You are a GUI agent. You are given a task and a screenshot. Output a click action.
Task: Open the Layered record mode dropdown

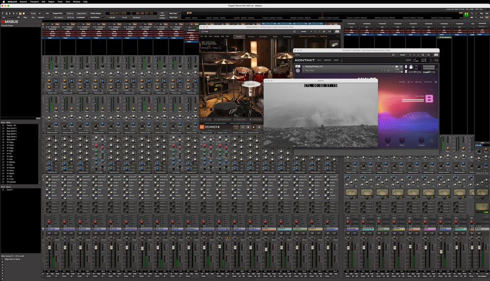[43, 18]
